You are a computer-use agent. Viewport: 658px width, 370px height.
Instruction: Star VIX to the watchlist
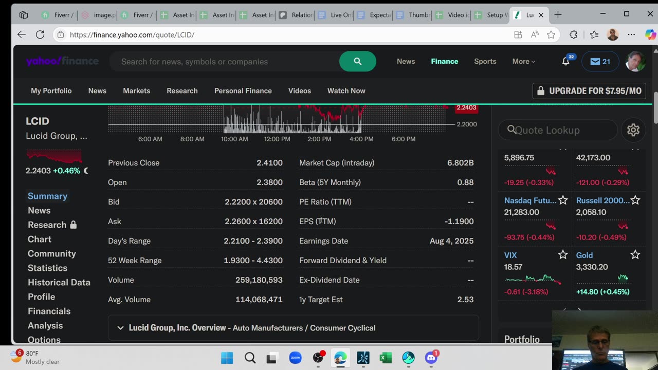[x=563, y=255]
